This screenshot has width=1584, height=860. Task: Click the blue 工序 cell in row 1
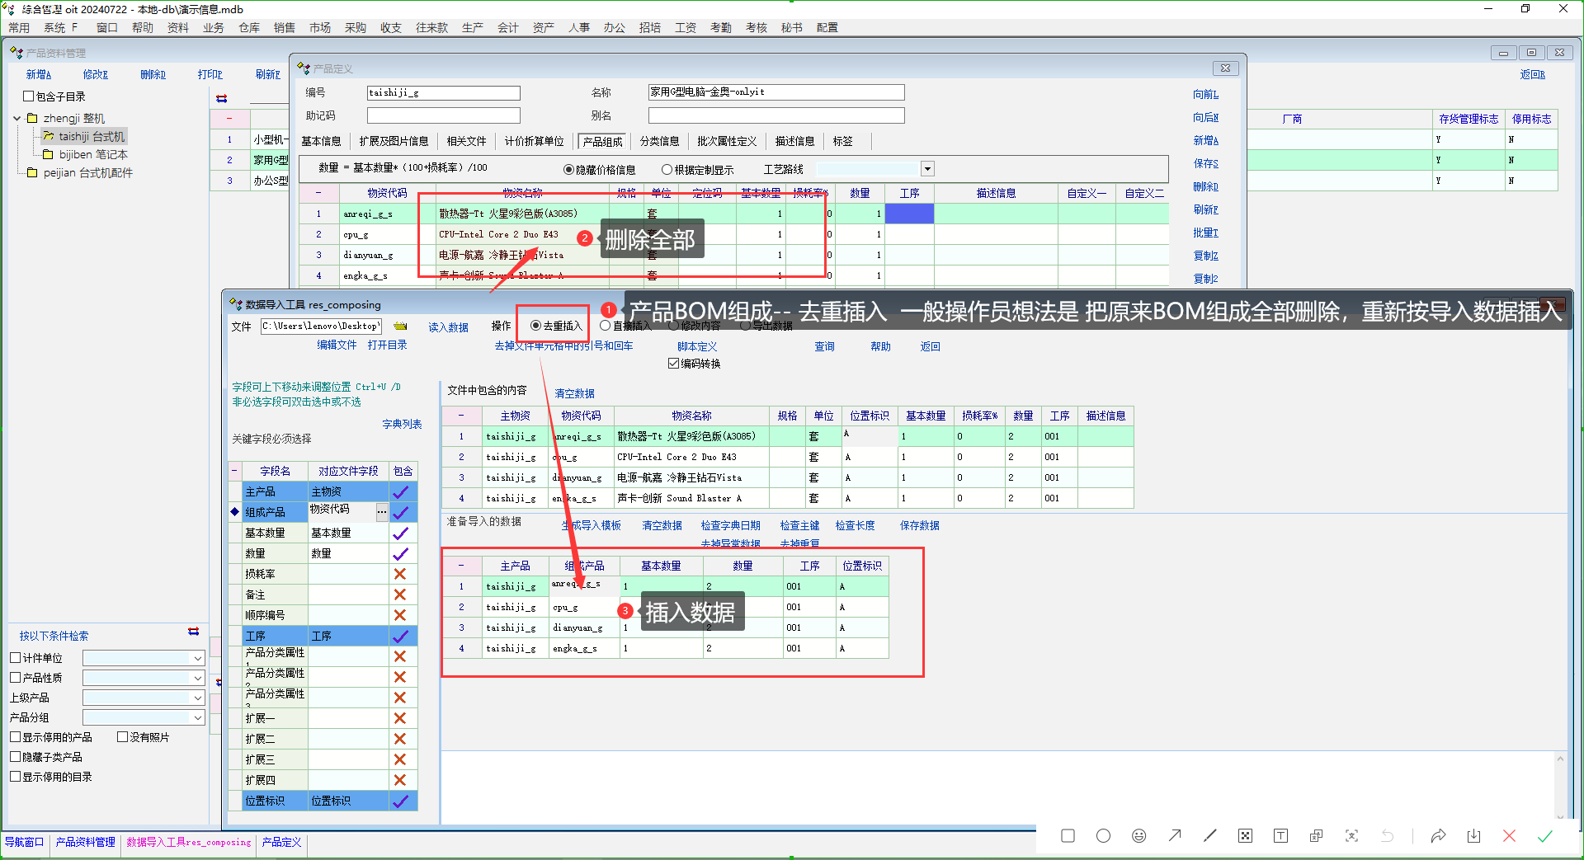click(909, 214)
